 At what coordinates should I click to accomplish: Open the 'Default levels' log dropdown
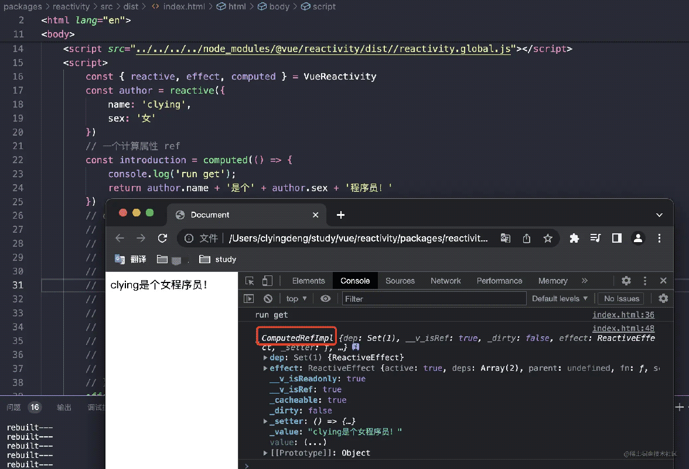[x=560, y=299]
